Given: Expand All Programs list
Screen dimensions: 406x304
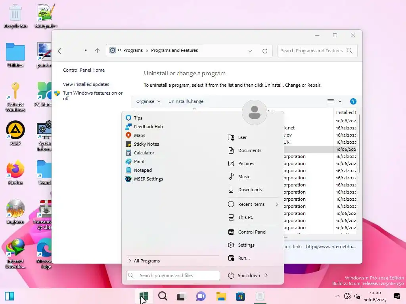Looking at the screenshot, I should pos(144,261).
